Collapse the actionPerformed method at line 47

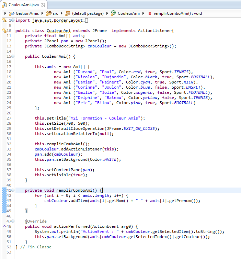13,221
